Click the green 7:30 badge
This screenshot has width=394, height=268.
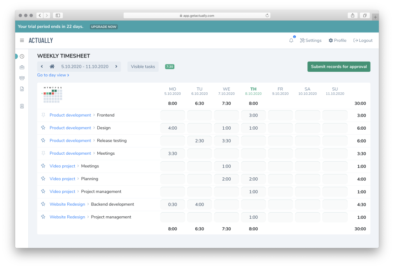click(170, 66)
